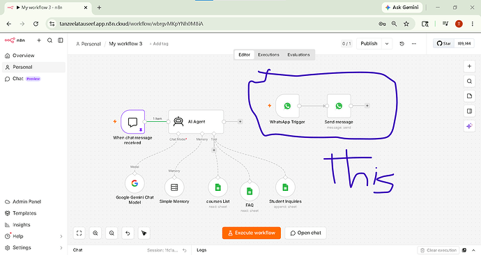Open the courses List sheet node
The width and height of the screenshot is (481, 255).
tap(217, 187)
